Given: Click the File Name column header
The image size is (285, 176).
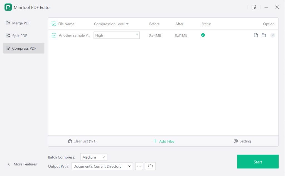Looking at the screenshot, I should (x=66, y=24).
